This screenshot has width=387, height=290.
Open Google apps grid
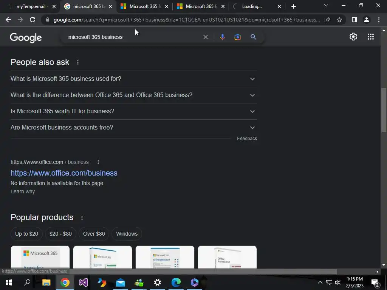(x=371, y=37)
